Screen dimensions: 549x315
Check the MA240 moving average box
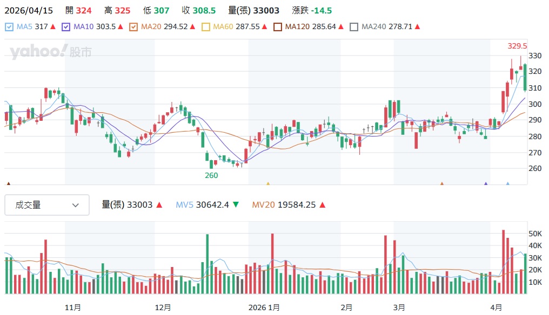click(x=354, y=26)
